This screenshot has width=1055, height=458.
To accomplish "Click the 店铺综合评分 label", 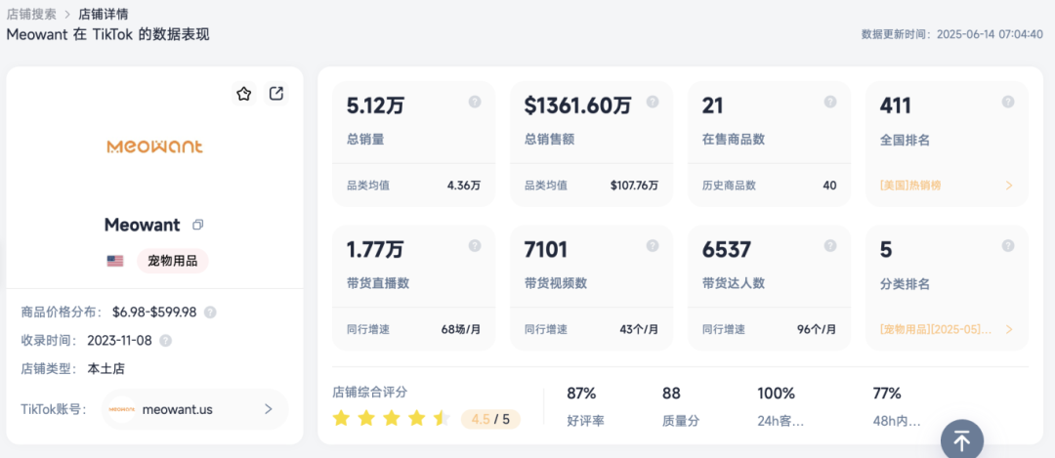I will click(x=369, y=393).
